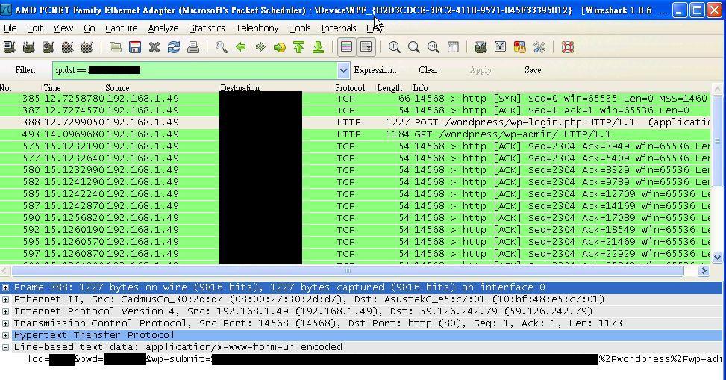This screenshot has width=726, height=380.
Task: Expand the Ethernet II tree node
Action: coord(5,299)
